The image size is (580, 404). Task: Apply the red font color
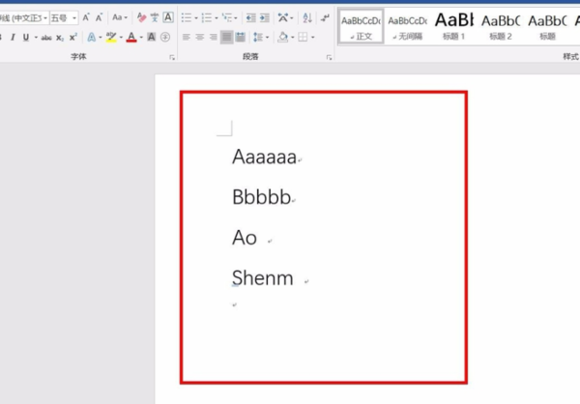(131, 37)
